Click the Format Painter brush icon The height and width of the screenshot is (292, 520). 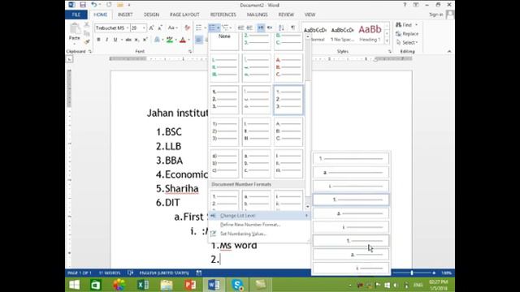pyautogui.click(x=87, y=41)
